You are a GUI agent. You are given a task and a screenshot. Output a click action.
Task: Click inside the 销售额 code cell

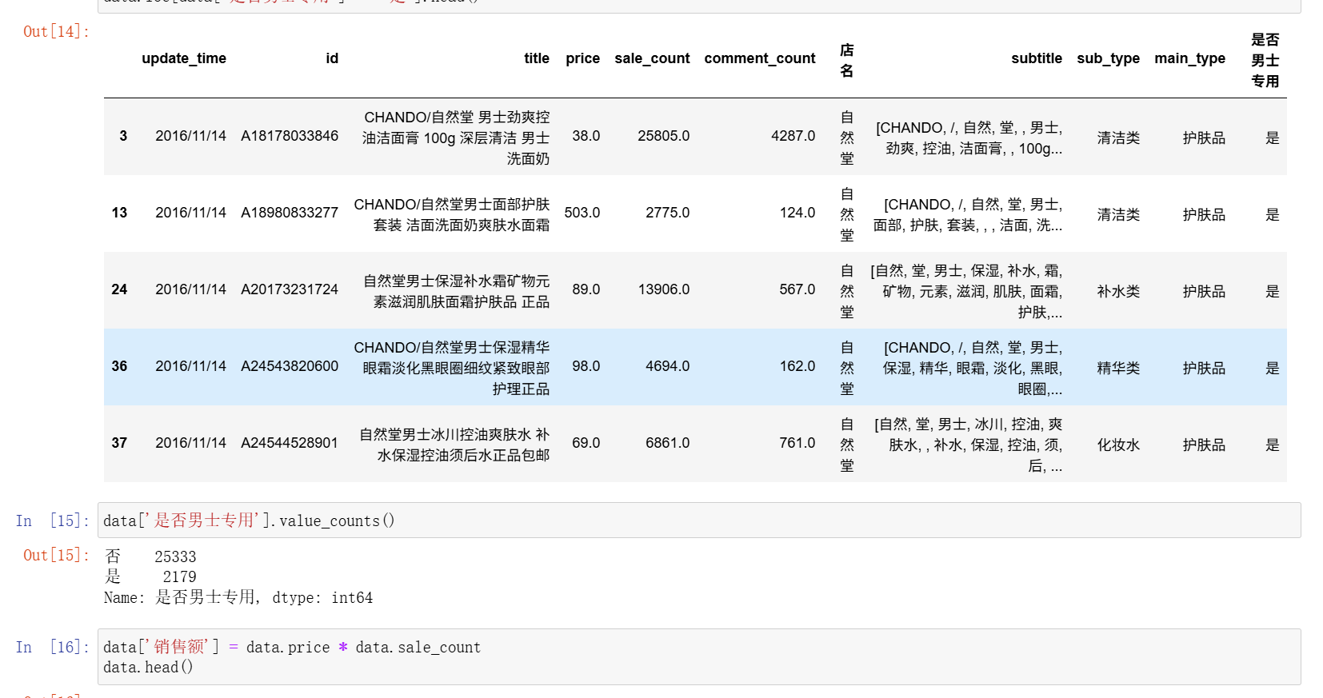pyautogui.click(x=699, y=656)
